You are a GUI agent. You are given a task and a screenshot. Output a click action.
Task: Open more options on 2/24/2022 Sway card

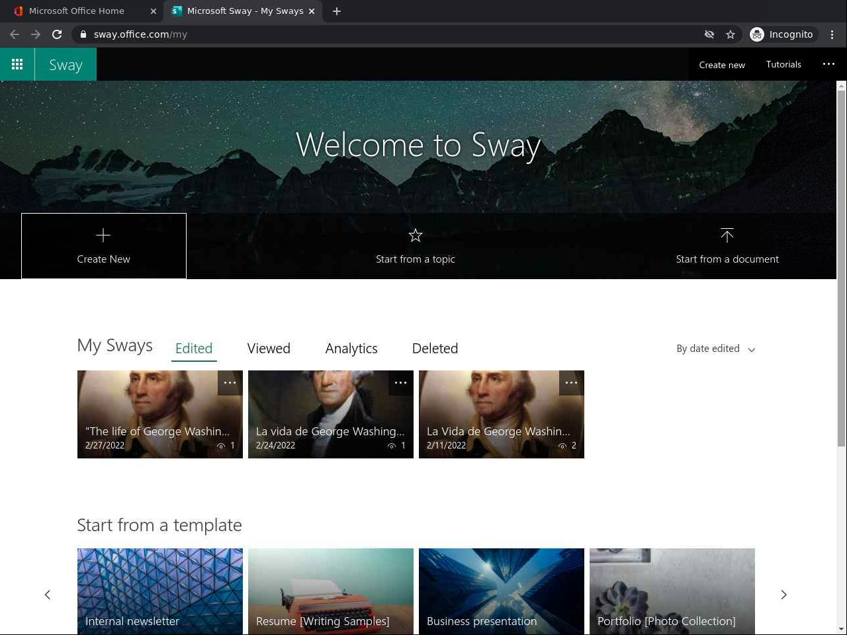(401, 383)
